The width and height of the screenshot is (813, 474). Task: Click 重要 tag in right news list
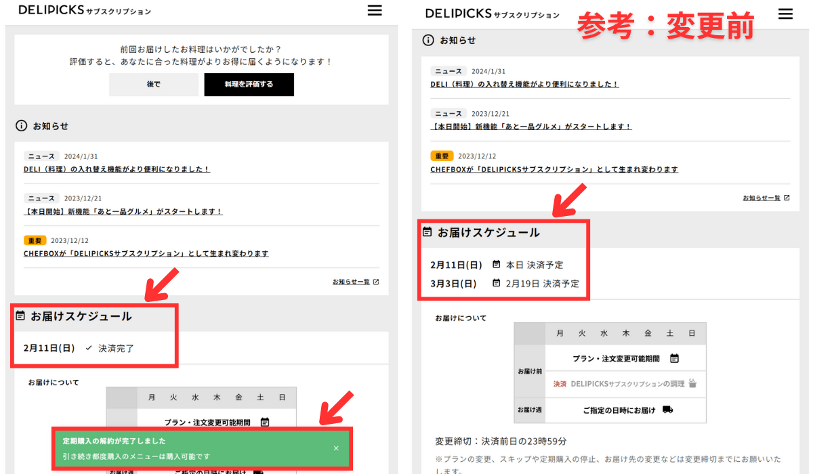442,156
